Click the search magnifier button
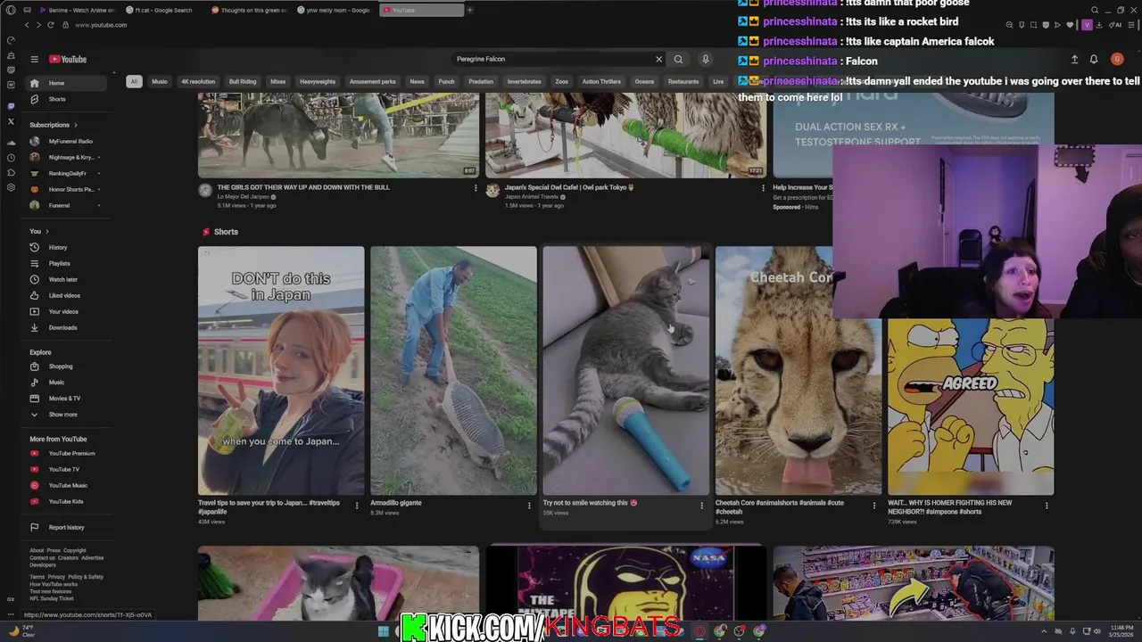 pyautogui.click(x=678, y=59)
